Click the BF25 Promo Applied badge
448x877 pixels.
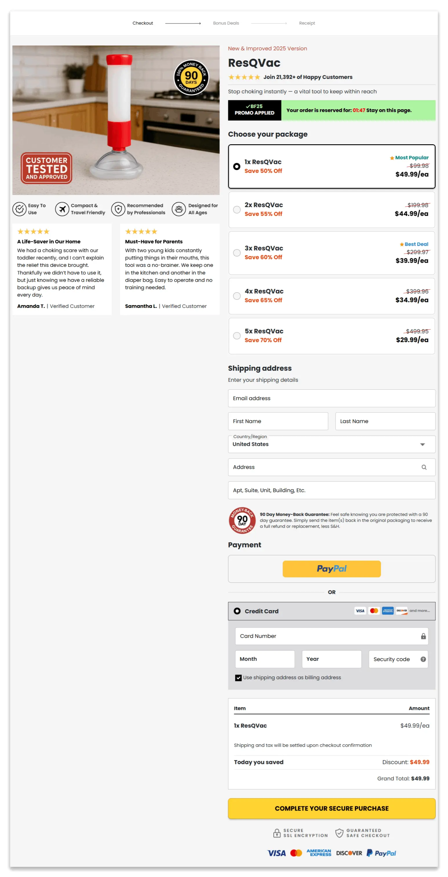point(254,110)
